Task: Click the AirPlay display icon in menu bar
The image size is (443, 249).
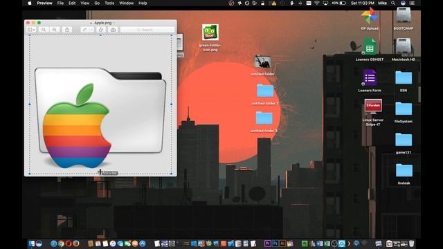Action: [x=325, y=3]
